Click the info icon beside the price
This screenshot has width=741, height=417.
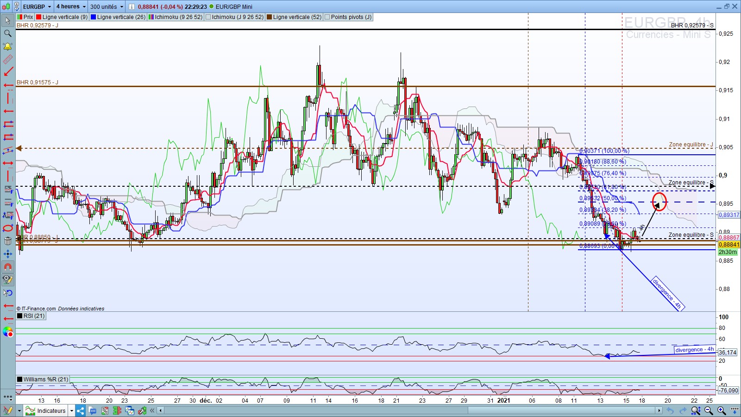[132, 6]
